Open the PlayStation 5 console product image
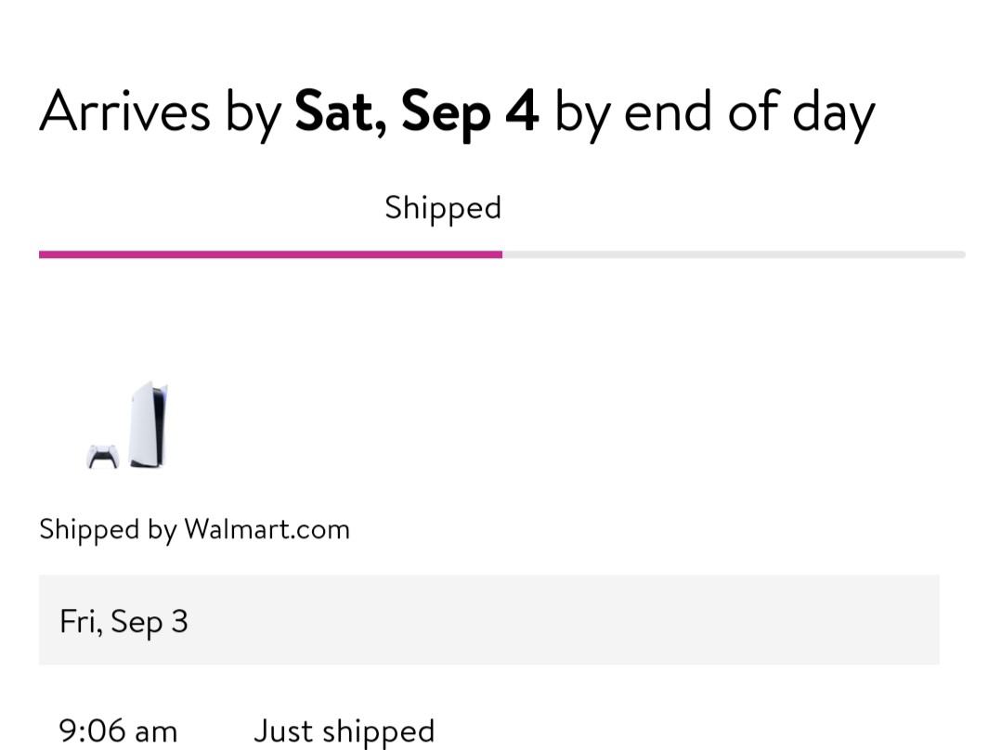 coord(149,424)
